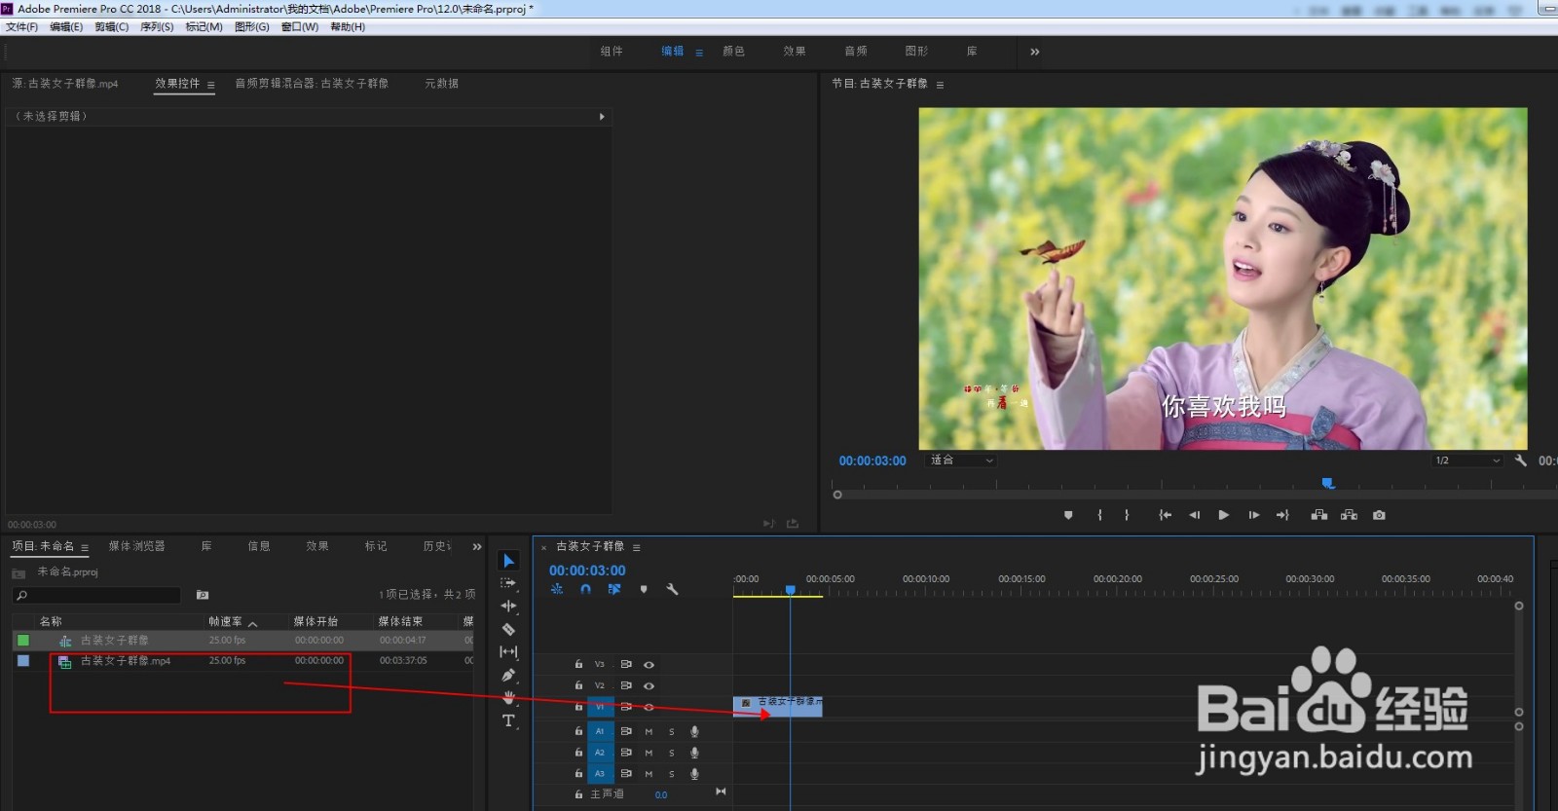
Task: Play the program monitor video
Action: click(x=1224, y=515)
